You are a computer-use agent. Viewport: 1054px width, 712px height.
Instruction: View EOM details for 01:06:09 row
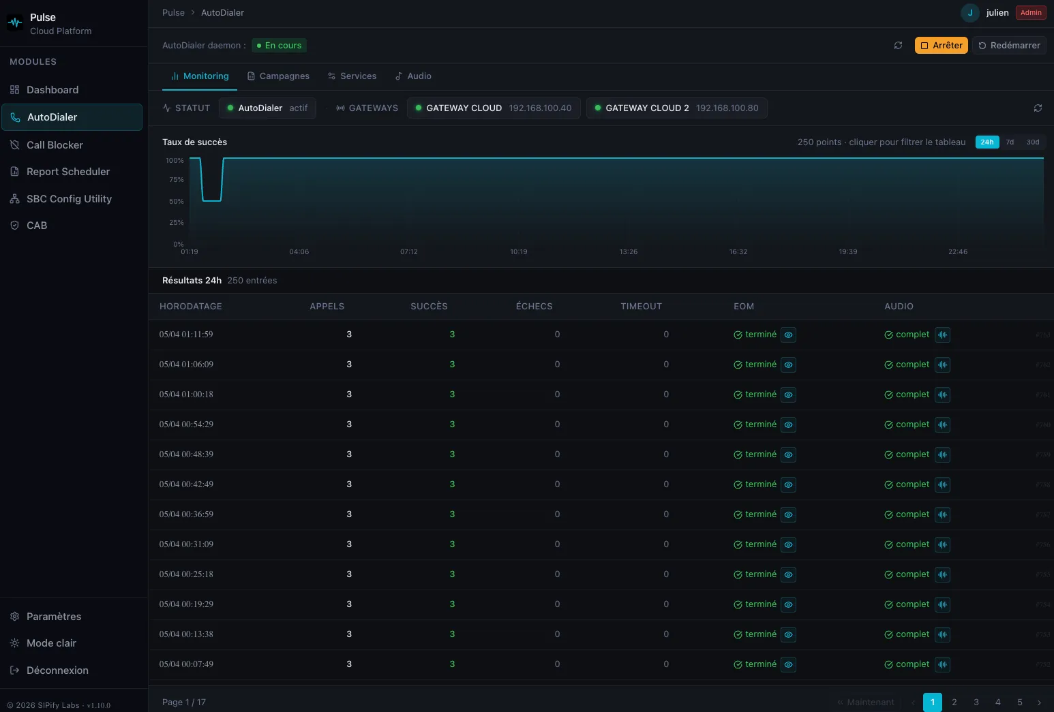(788, 365)
